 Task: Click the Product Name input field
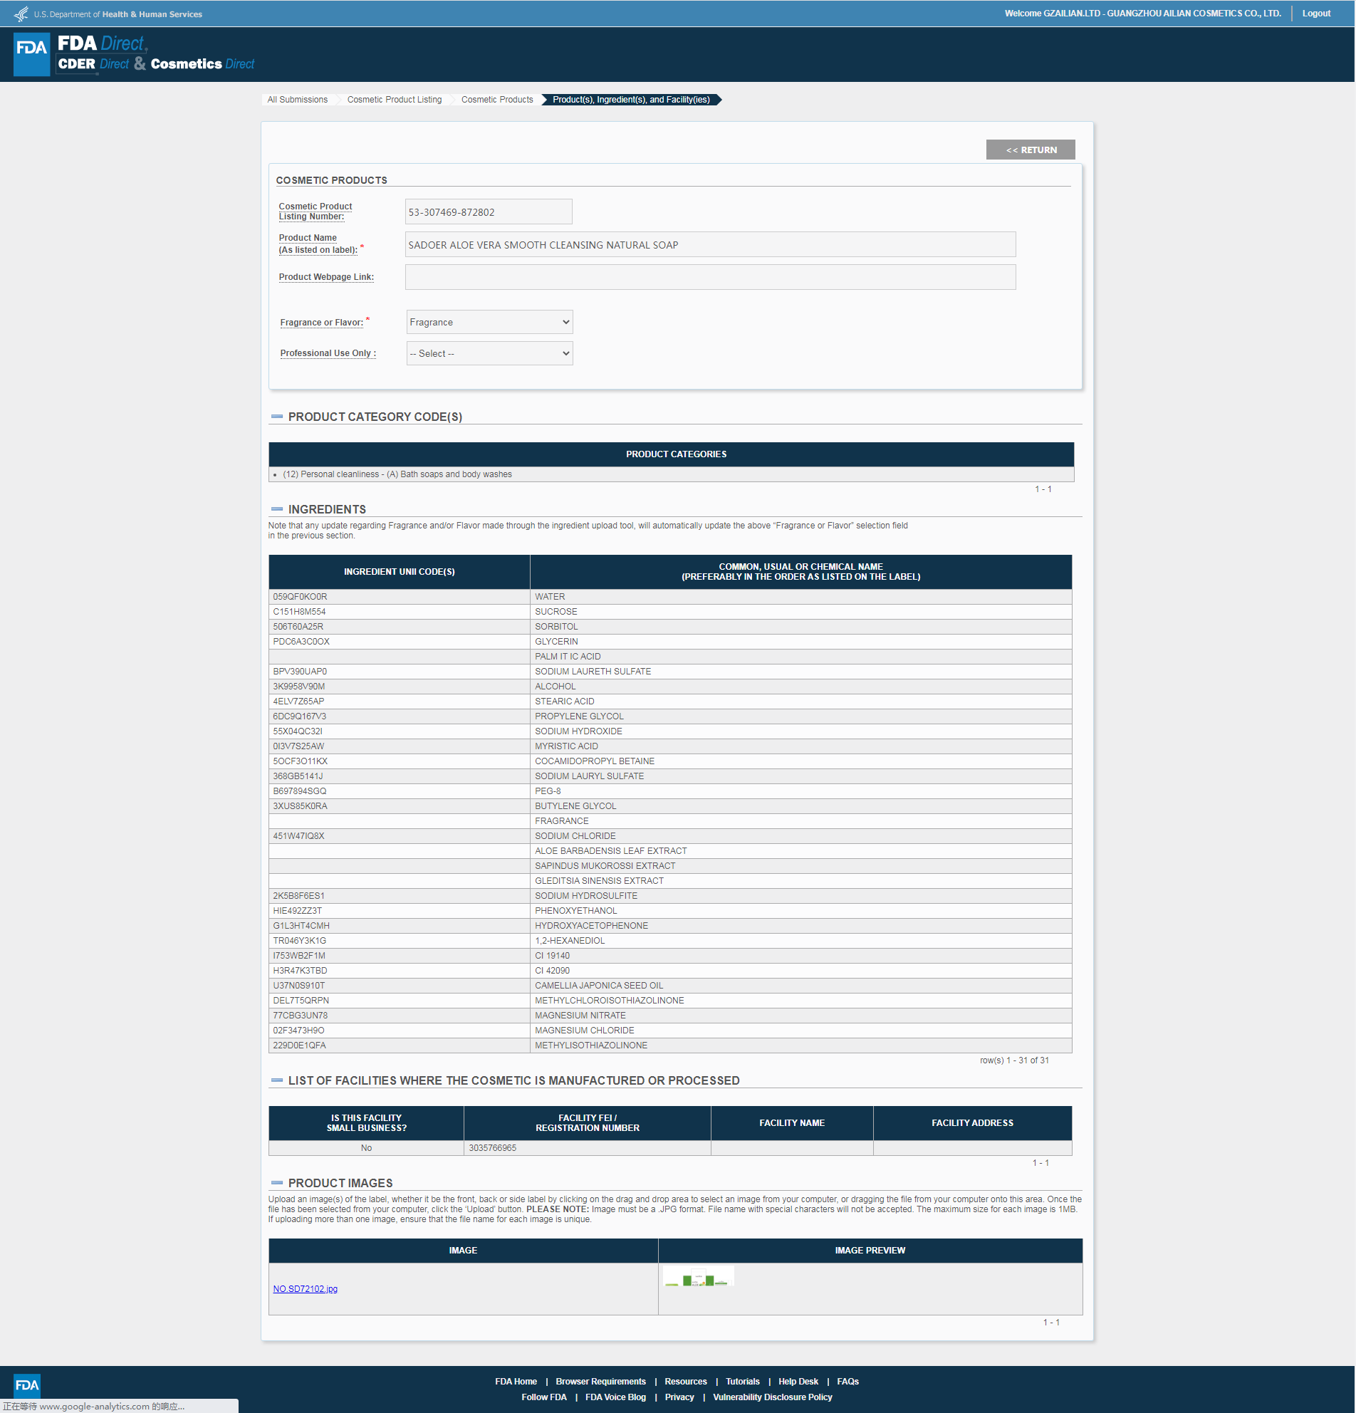709,244
